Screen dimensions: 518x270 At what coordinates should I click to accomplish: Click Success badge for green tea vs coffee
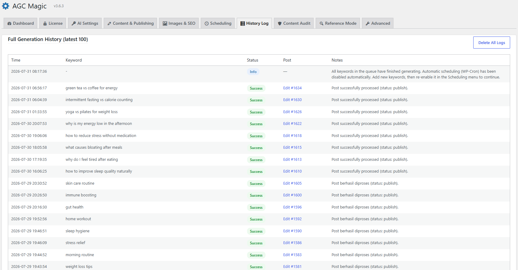tap(256, 88)
